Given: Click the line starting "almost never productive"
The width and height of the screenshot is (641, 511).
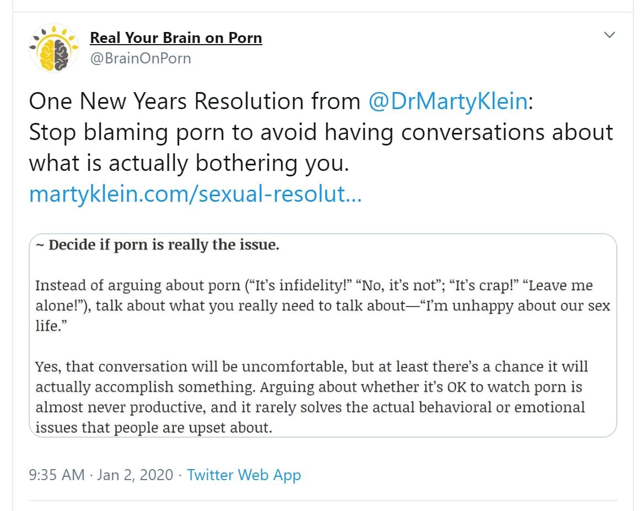Looking at the screenshot, I should coord(310,407).
